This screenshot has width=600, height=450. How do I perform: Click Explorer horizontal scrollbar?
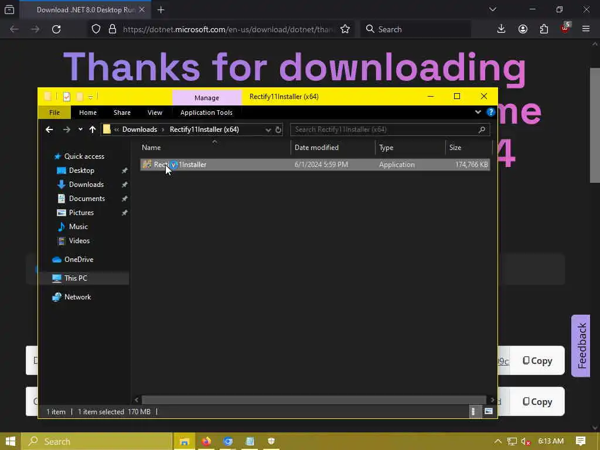(314, 400)
